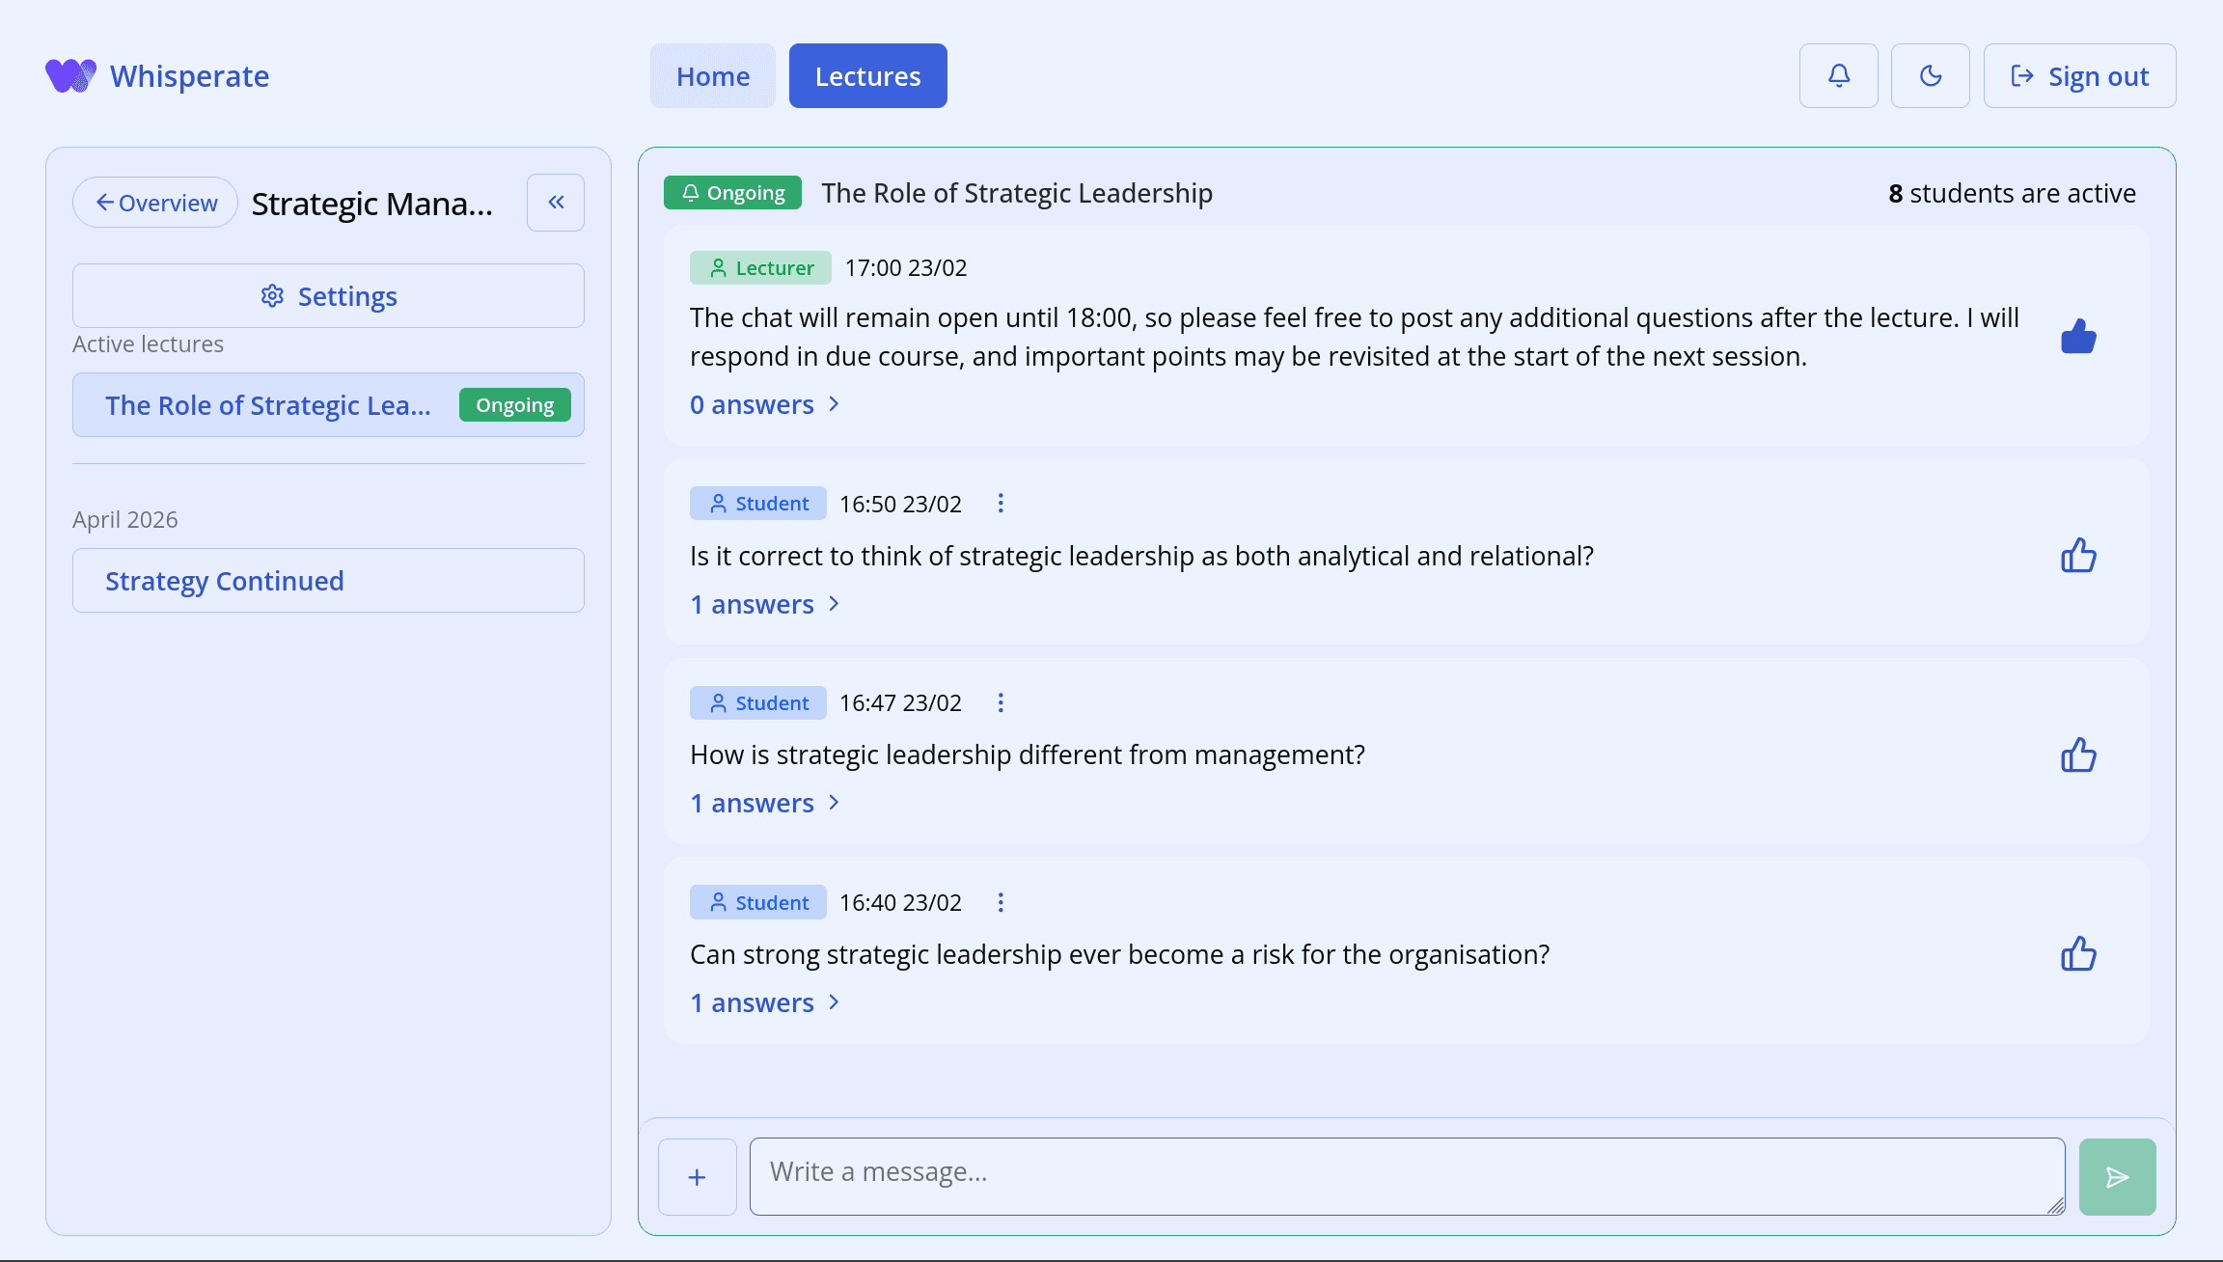
Task: Expand the 1 answers under the management question
Action: point(764,802)
